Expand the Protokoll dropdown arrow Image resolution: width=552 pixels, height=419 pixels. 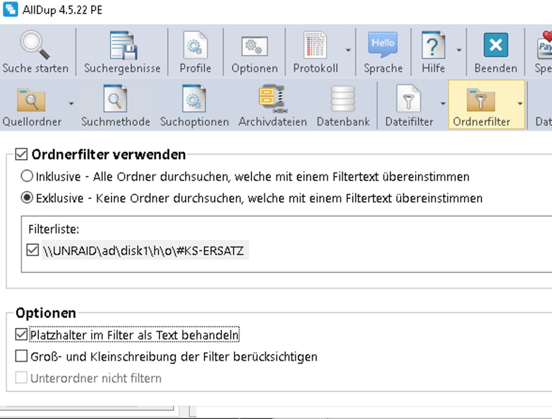pos(348,50)
